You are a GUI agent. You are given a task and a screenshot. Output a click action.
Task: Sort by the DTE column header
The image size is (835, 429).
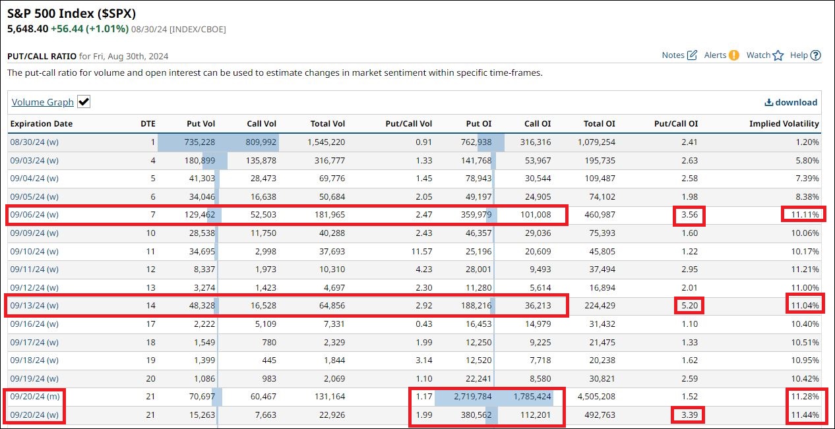click(x=148, y=124)
